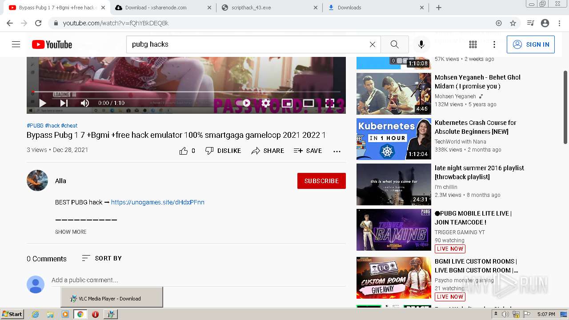
Task: Start voice search with microphone icon
Action: [x=421, y=44]
